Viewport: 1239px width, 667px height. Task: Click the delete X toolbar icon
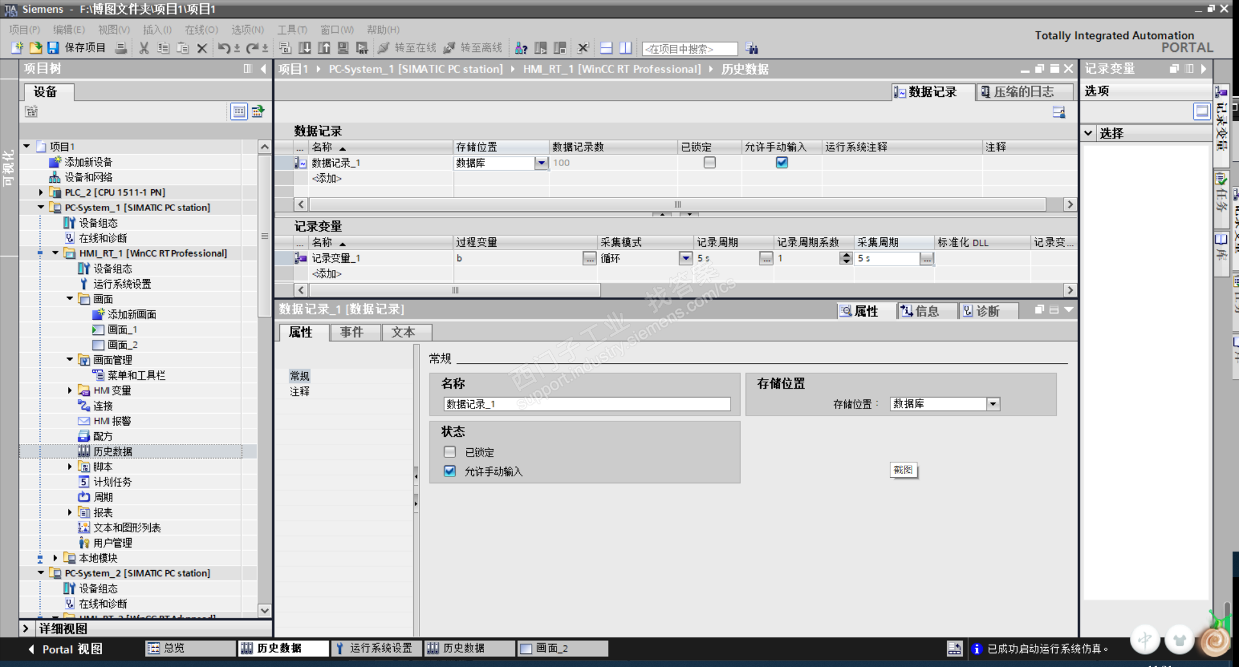202,48
